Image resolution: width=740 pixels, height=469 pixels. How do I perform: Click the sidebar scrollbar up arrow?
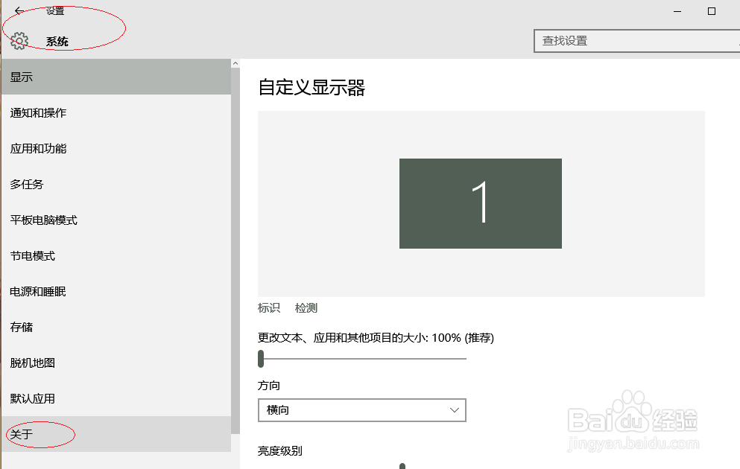[x=235, y=63]
